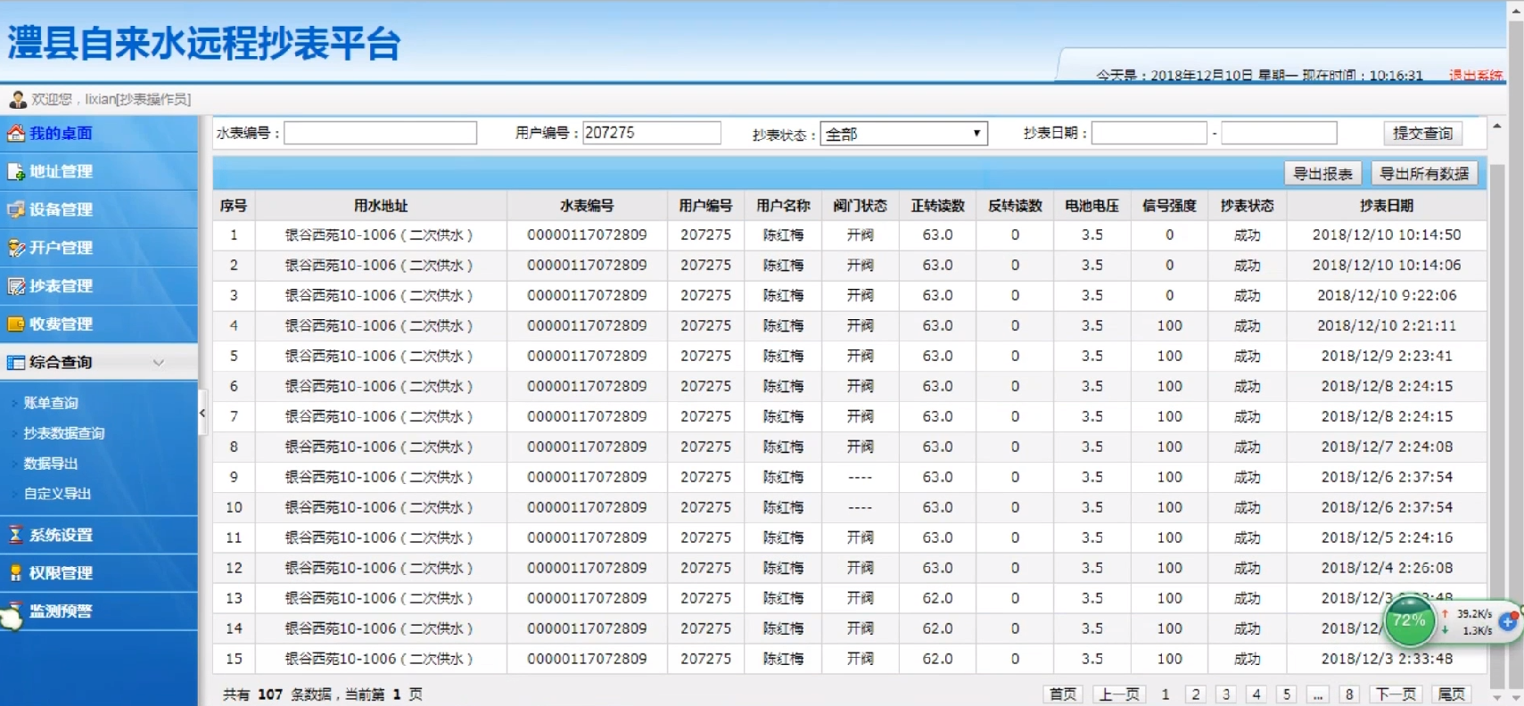Click the 用水地址 column header

tap(381, 206)
